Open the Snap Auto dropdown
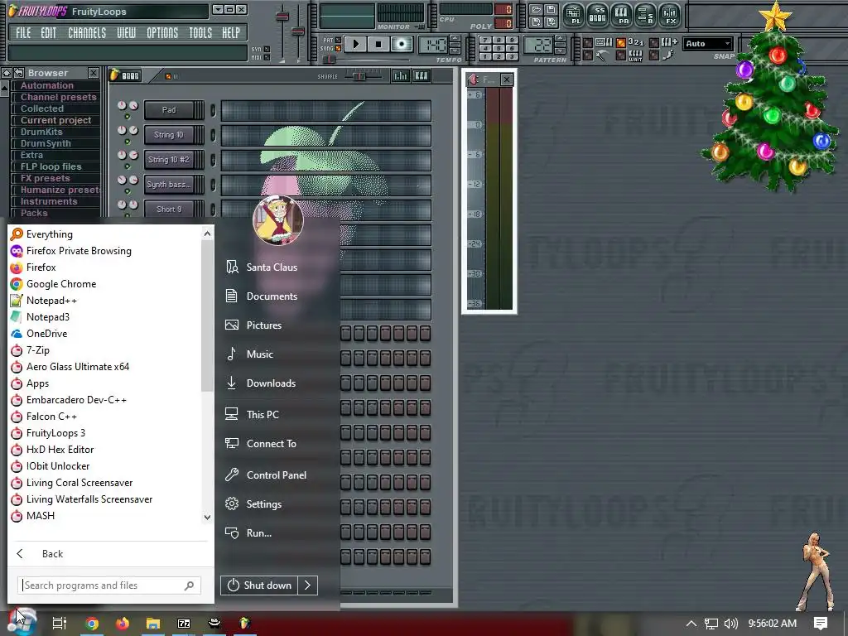 [x=708, y=43]
